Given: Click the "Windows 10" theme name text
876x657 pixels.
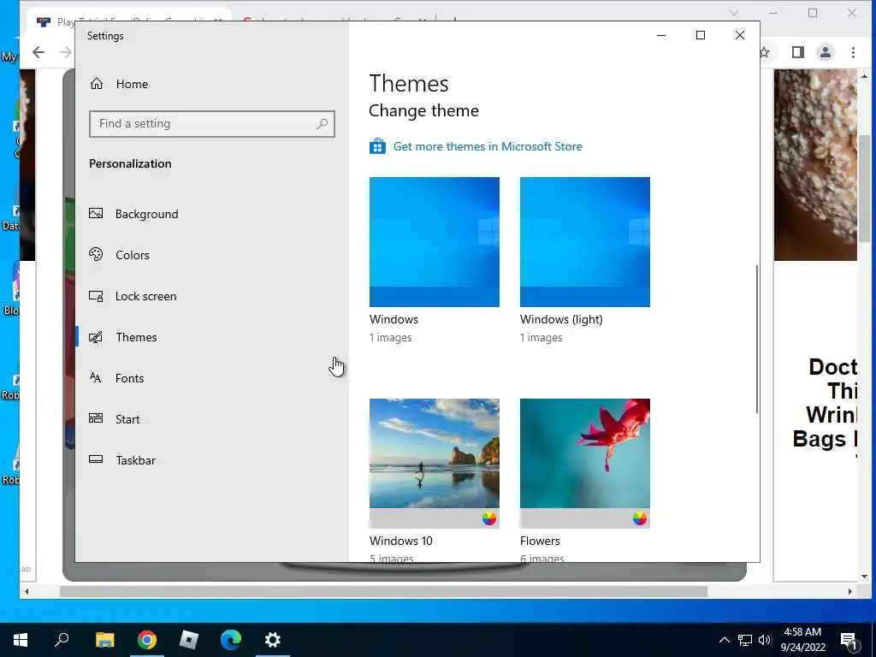Looking at the screenshot, I should tap(401, 541).
